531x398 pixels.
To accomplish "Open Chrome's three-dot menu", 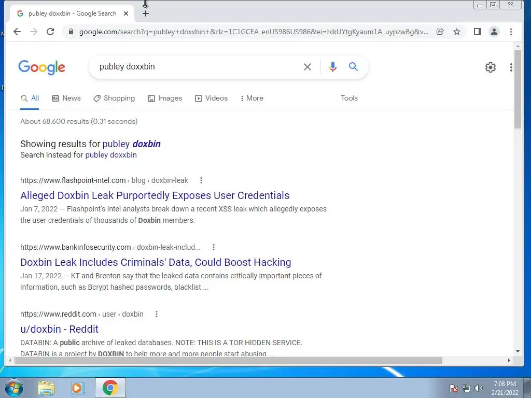I will pos(511,32).
